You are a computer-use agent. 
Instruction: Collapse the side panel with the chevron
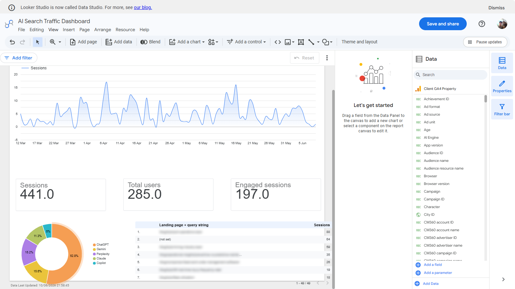tap(503, 279)
